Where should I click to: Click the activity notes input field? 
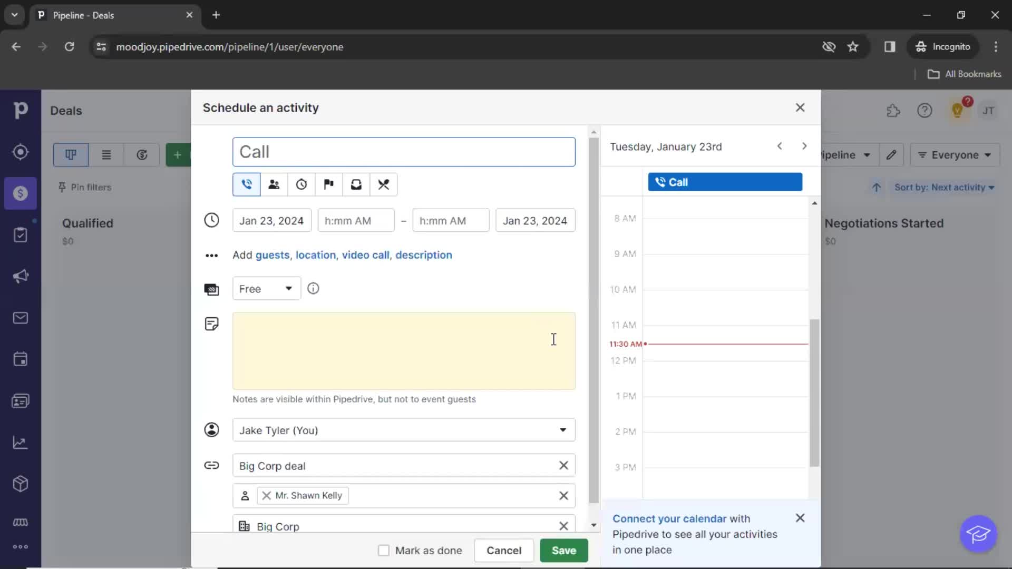click(404, 351)
